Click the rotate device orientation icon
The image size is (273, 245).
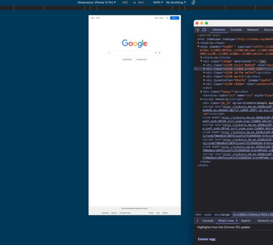tap(193, 2)
